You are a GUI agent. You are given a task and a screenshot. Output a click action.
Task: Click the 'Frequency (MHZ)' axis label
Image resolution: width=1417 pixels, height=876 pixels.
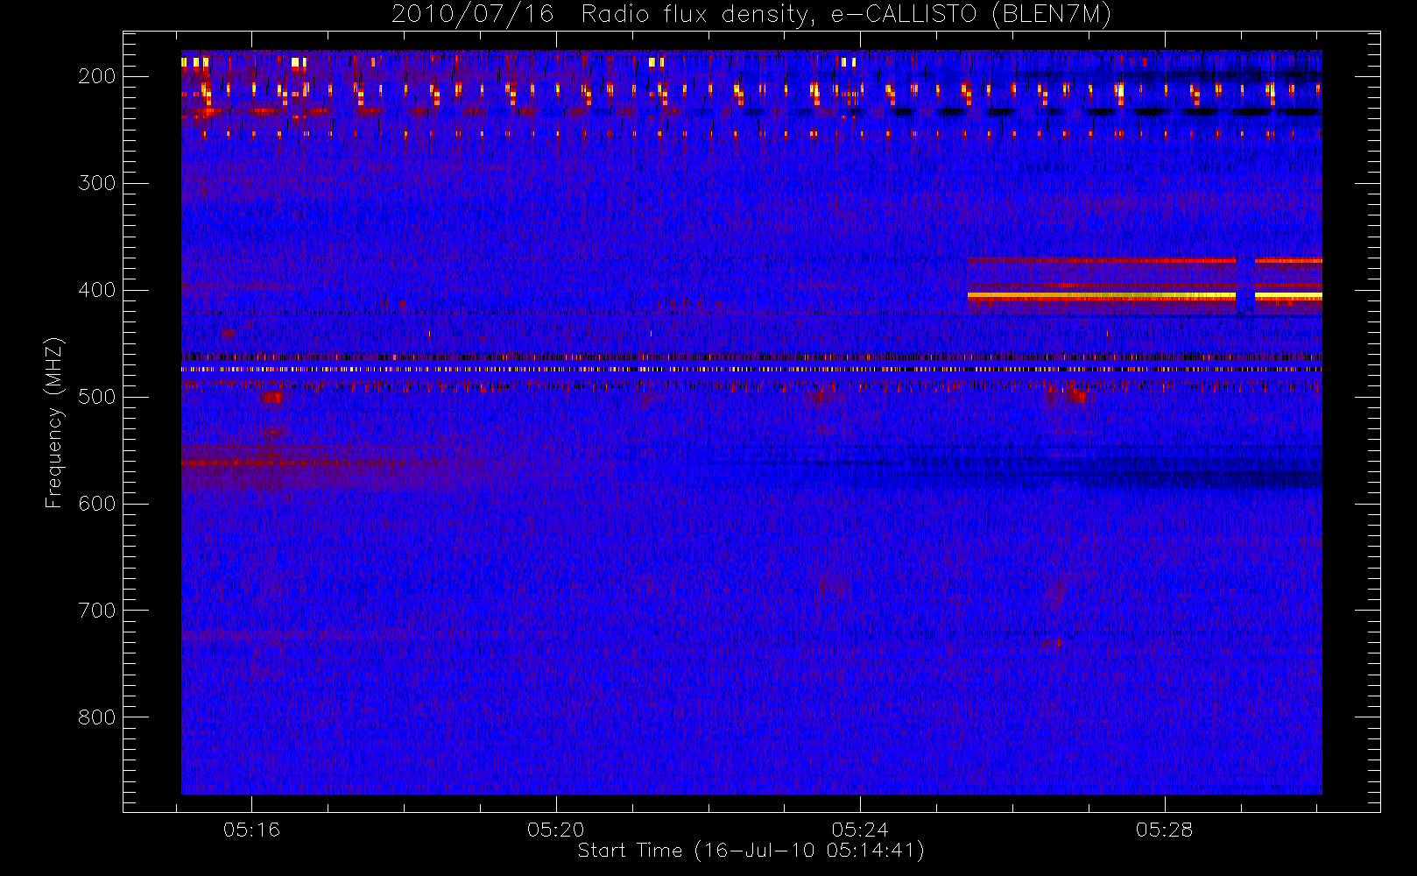(x=54, y=423)
